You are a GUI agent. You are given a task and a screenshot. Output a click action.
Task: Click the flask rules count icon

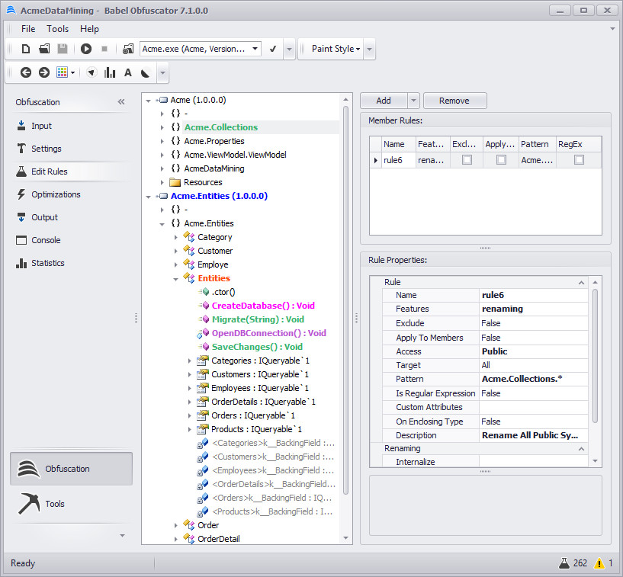(564, 563)
